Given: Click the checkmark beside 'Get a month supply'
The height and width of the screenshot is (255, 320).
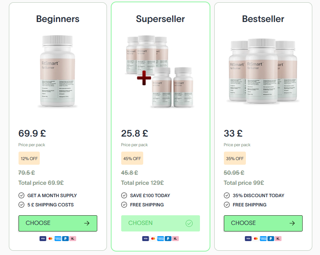Looking at the screenshot, I should (22, 196).
